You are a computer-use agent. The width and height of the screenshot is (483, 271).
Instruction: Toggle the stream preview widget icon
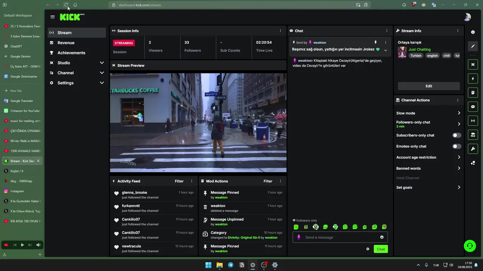(473, 64)
